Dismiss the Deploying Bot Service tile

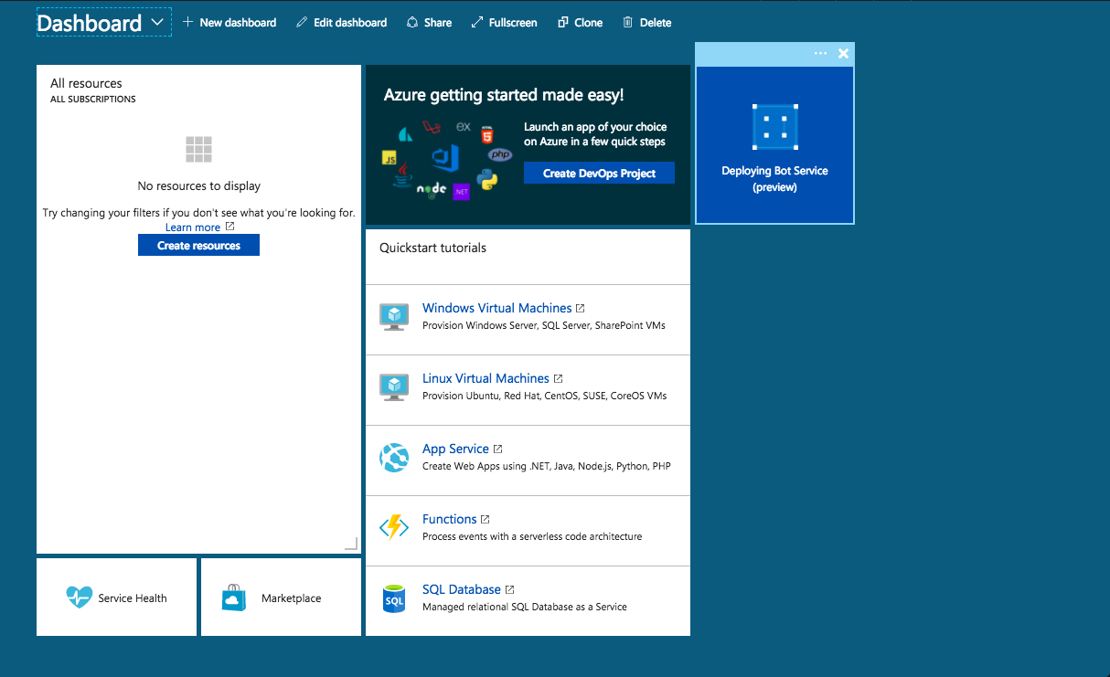[x=843, y=53]
